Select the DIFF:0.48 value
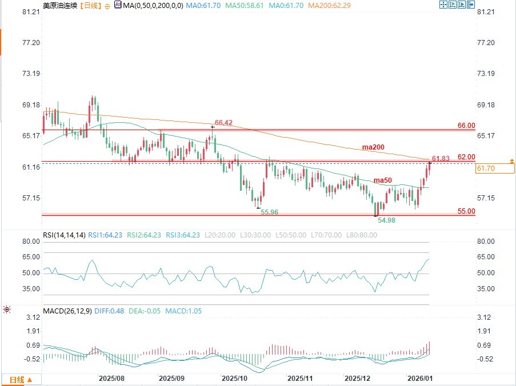516x386 pixels. [109, 311]
